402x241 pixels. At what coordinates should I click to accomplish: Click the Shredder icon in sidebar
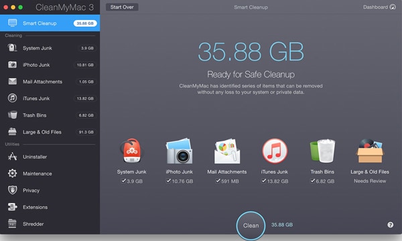coord(12,224)
